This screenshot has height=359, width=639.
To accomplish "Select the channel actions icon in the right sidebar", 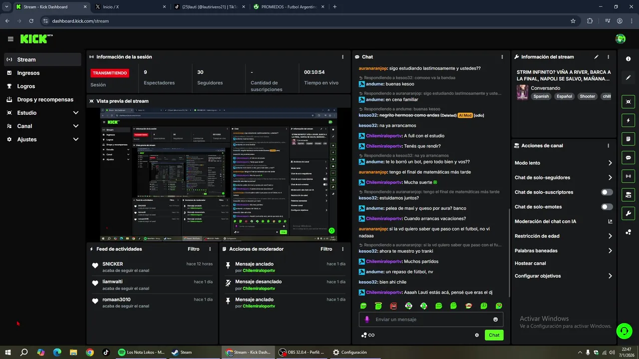I will [628, 194].
